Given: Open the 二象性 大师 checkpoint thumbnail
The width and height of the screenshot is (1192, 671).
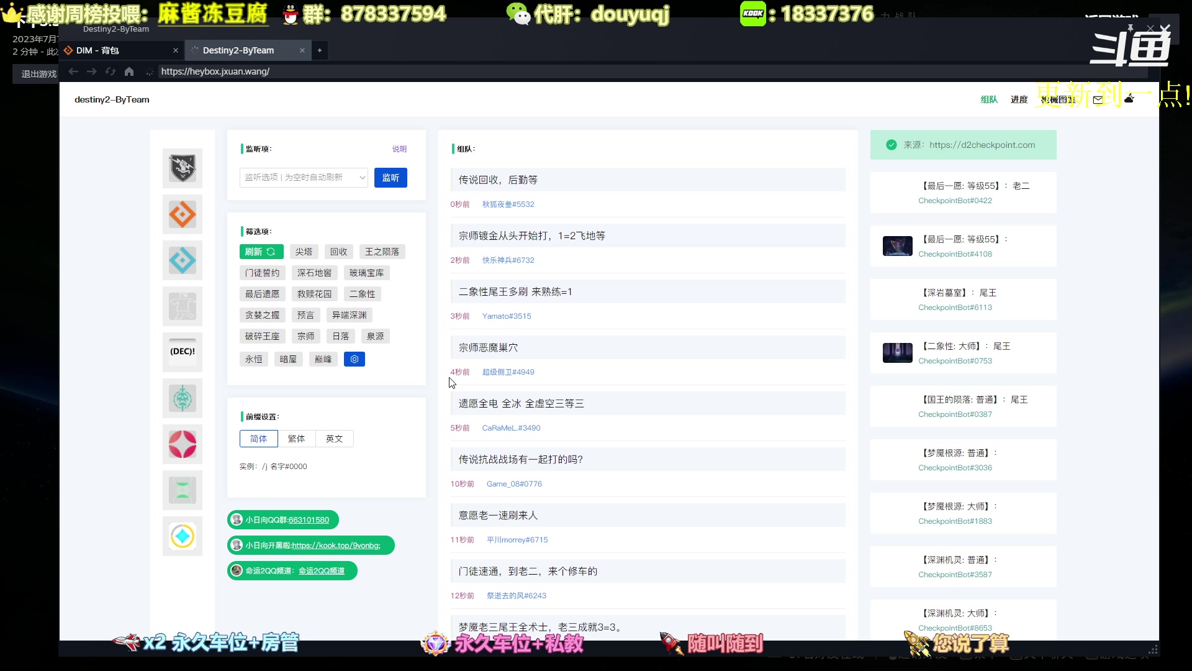Looking at the screenshot, I should (x=898, y=353).
